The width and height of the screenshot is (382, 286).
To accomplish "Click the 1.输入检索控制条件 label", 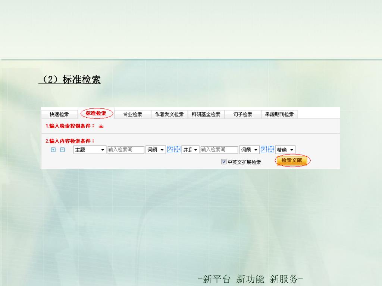I will (70, 126).
